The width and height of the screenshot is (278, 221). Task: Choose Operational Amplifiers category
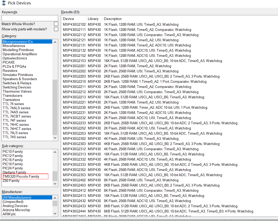point(20,54)
